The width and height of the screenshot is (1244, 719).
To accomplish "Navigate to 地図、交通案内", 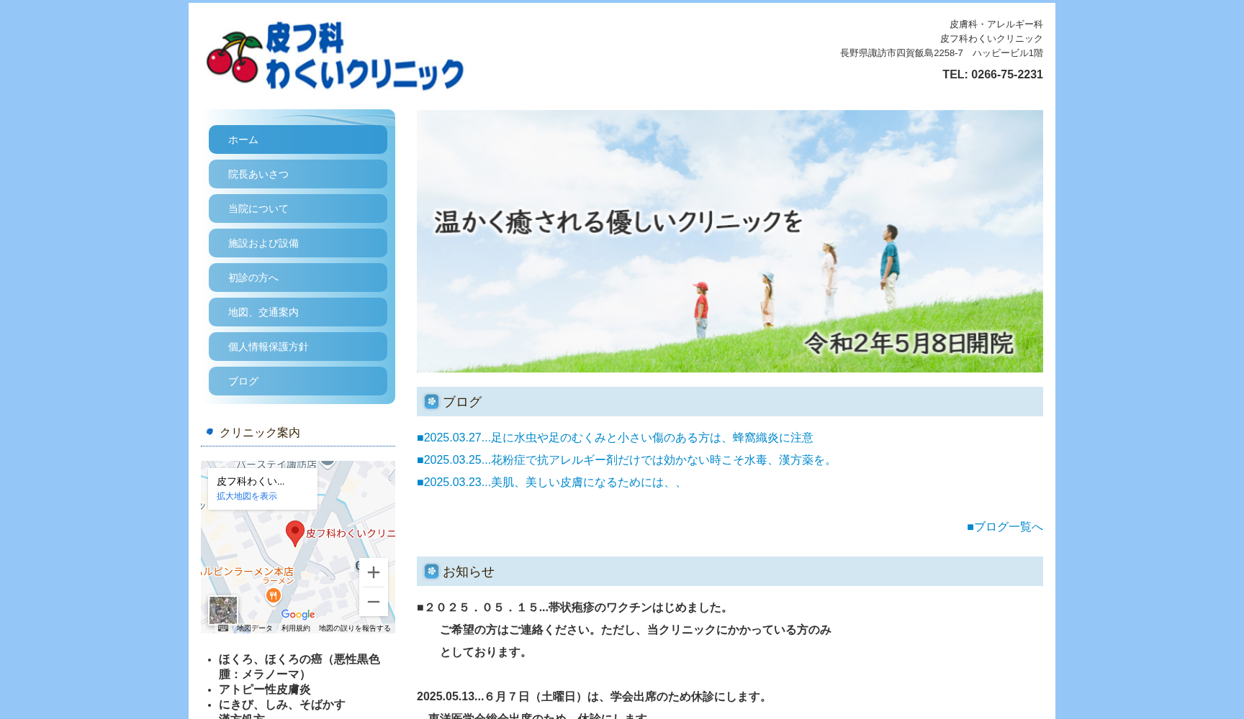I will [297, 312].
